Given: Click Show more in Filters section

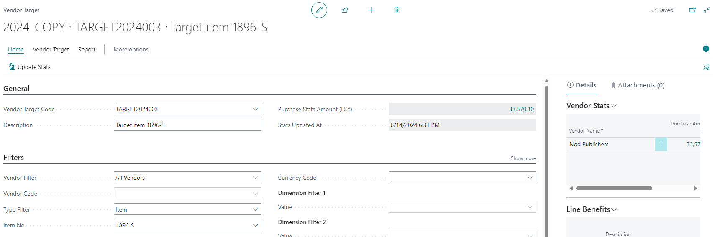Looking at the screenshot, I should point(523,158).
